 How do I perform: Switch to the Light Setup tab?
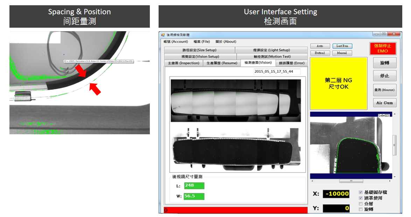point(271,50)
